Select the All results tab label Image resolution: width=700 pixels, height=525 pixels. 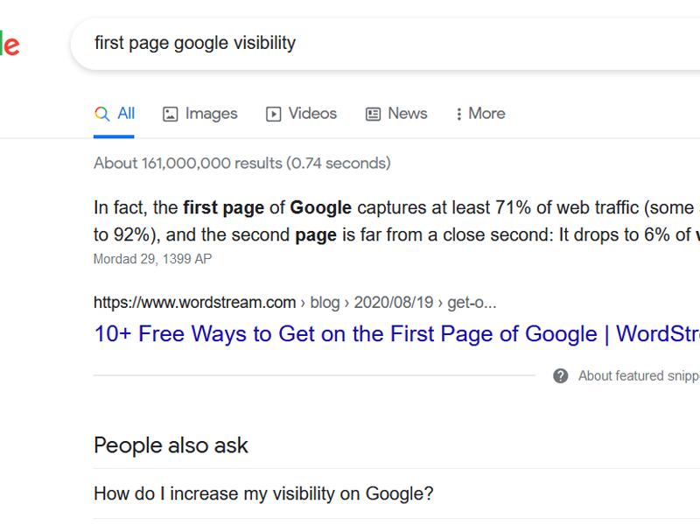[126, 113]
